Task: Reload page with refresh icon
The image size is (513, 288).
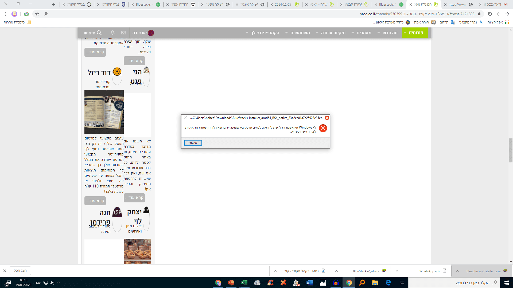Action: pos(490,14)
